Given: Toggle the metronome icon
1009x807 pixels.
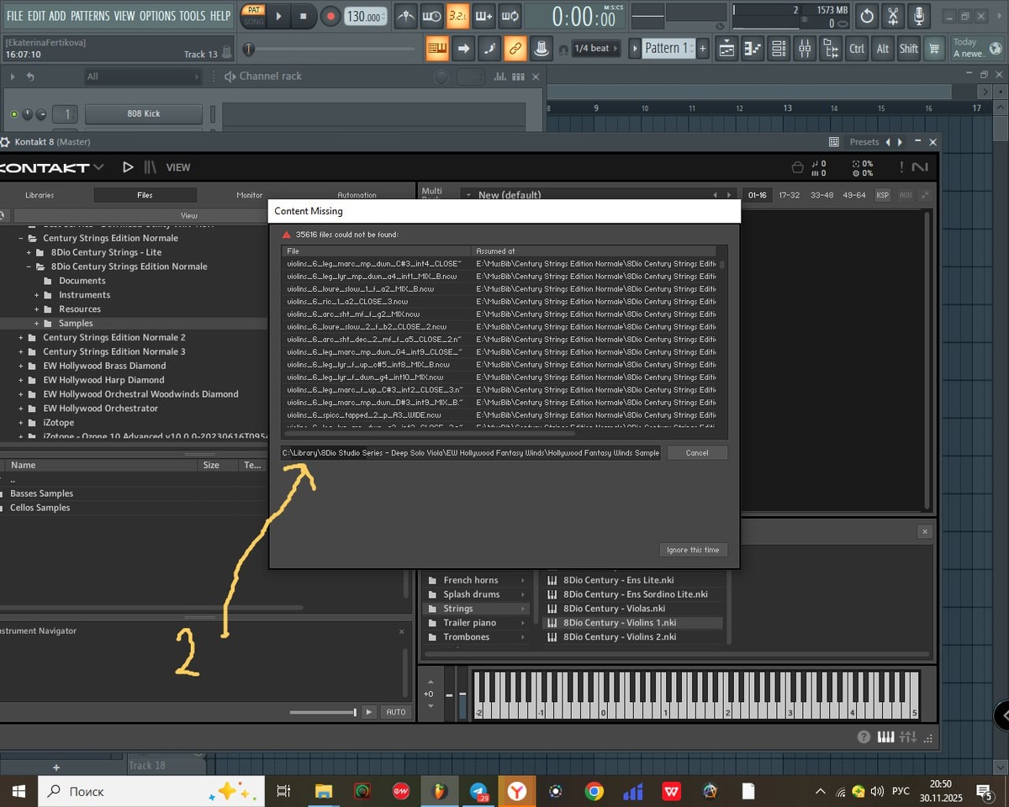Looking at the screenshot, I should 406,16.
